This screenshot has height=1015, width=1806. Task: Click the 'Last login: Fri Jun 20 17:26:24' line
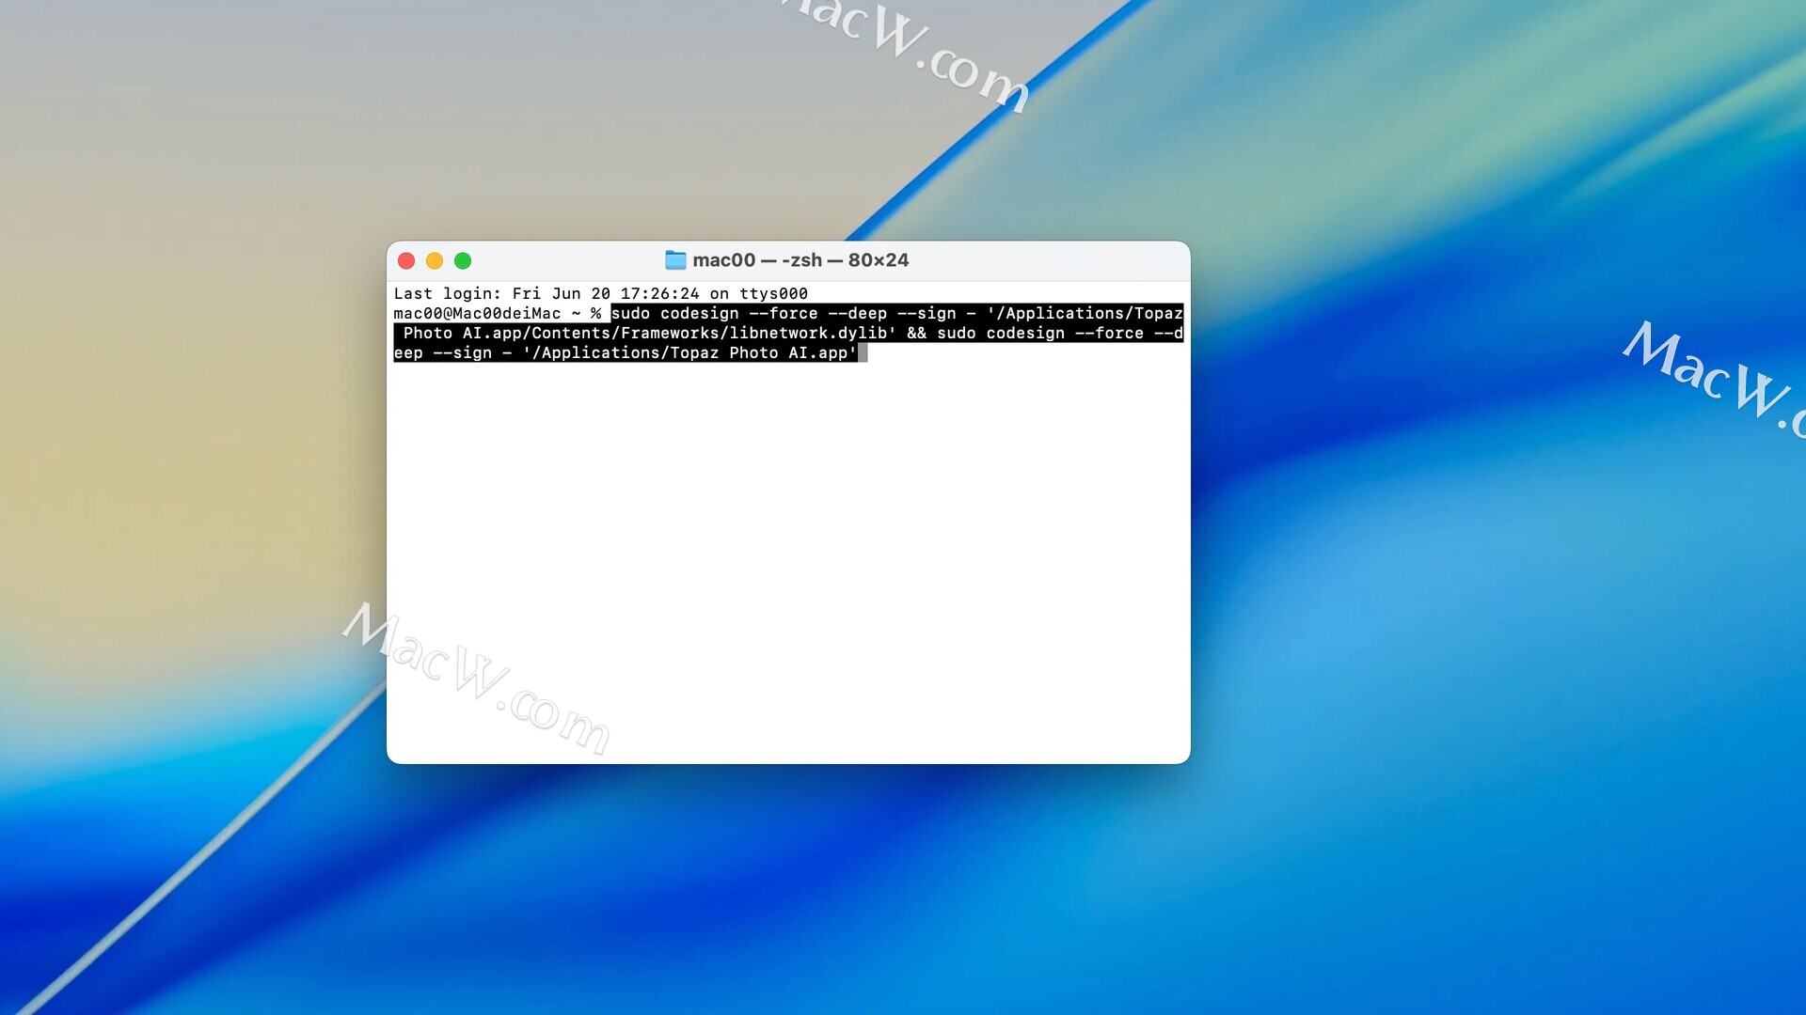[x=600, y=293]
